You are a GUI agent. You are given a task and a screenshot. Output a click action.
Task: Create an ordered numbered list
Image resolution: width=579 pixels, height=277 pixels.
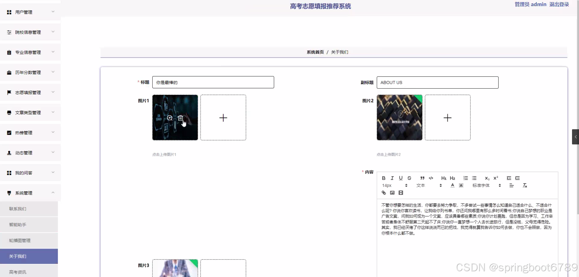466,178
